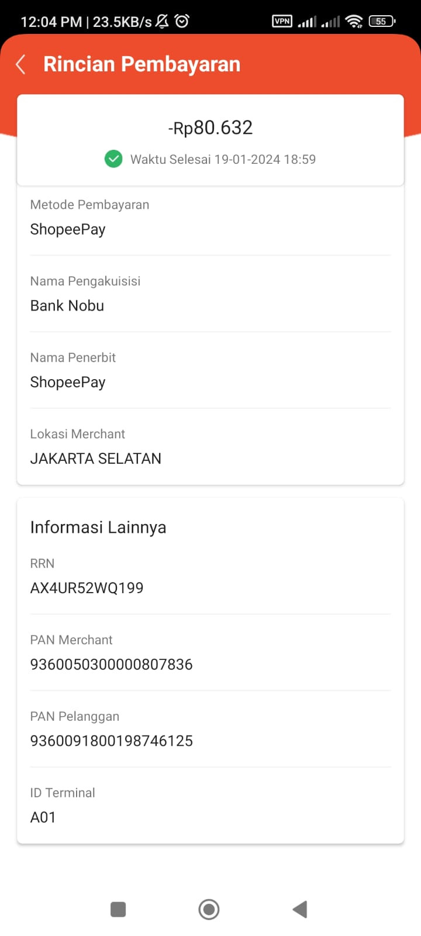Select the ShopeePay value under Metode Pembayaran

[68, 229]
